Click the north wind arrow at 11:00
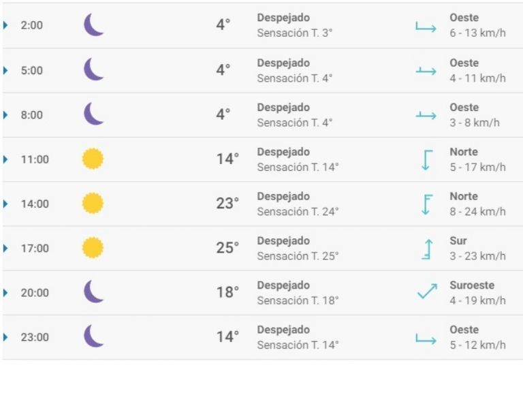 coord(426,160)
